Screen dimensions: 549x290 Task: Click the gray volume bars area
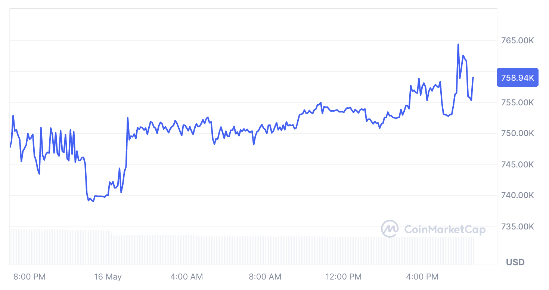coord(239,250)
